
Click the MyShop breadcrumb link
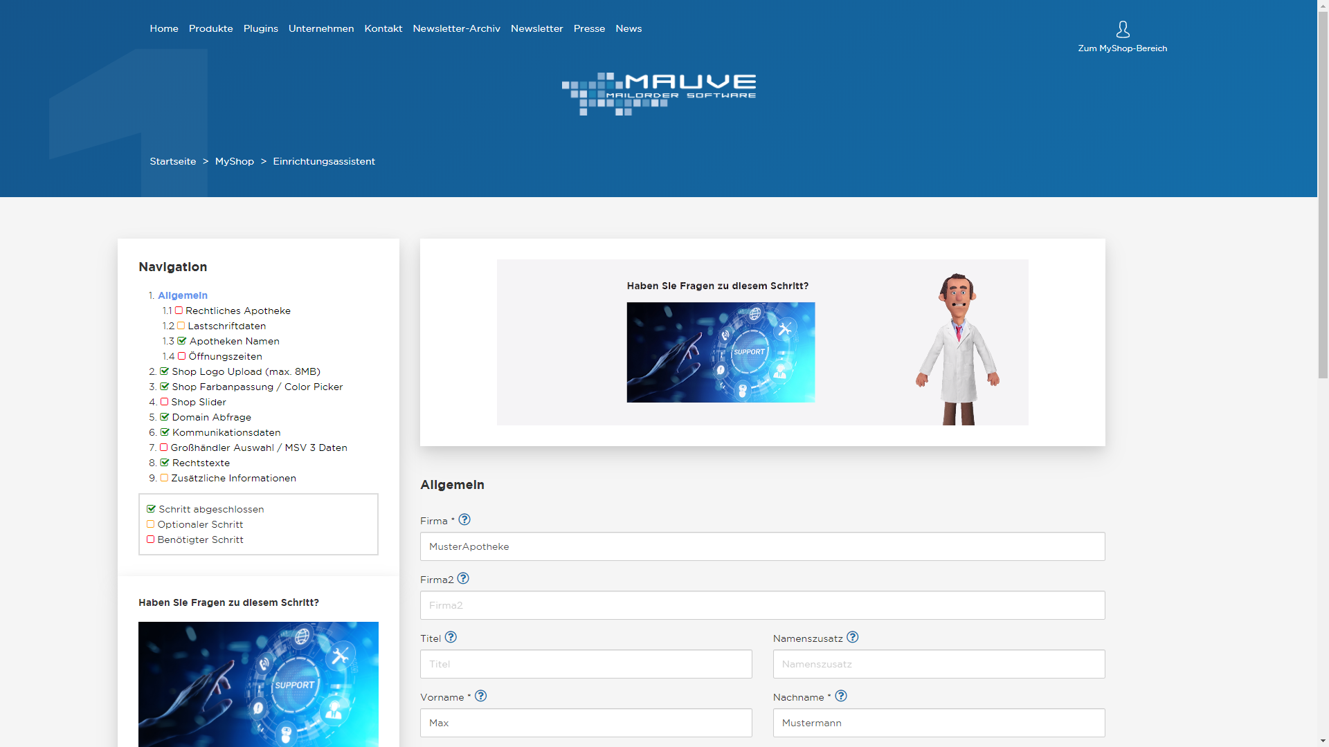(x=234, y=161)
